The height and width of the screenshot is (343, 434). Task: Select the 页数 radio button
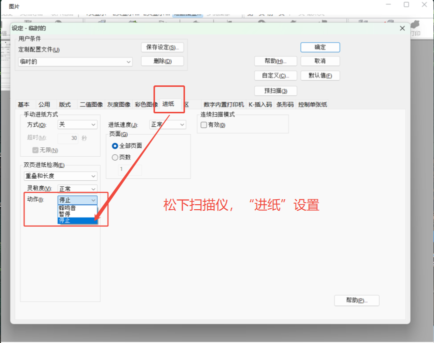(x=115, y=158)
